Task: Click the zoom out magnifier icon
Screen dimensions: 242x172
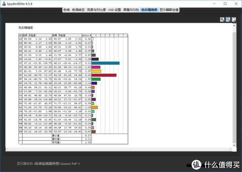Action: 228,19
